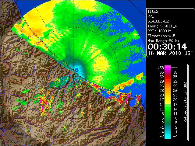Click the '-7' legend label
The image size is (195, 146).
(161, 137)
